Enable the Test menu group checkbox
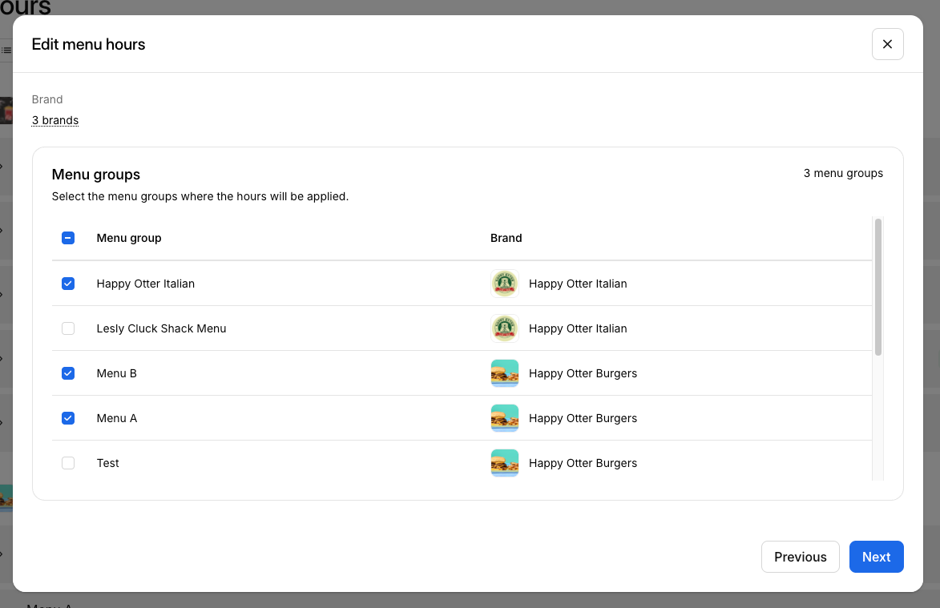 [x=68, y=463]
